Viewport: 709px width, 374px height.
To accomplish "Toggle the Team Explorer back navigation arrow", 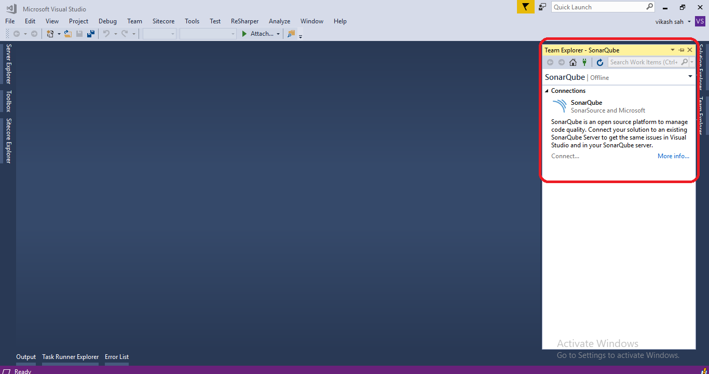I will [550, 62].
